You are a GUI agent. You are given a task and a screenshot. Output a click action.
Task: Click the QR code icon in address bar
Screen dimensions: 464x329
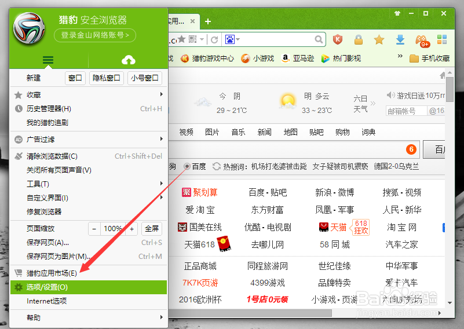click(193, 39)
